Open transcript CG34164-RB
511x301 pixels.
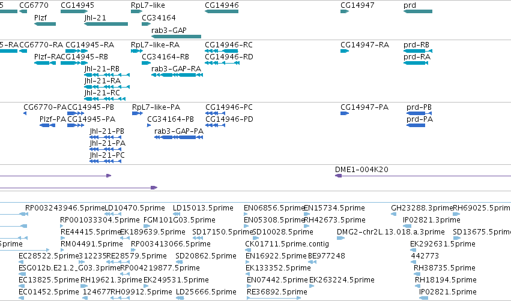pyautogui.click(x=165, y=56)
